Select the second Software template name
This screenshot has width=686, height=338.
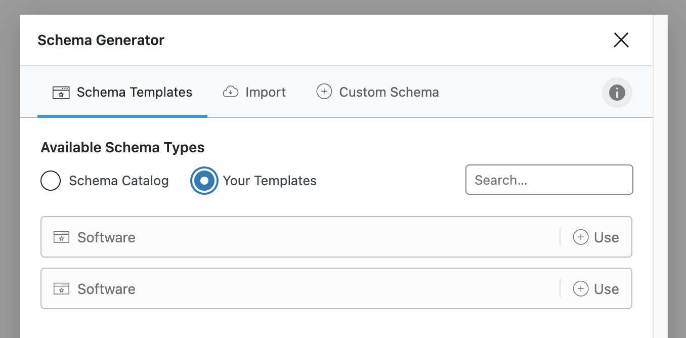click(106, 289)
